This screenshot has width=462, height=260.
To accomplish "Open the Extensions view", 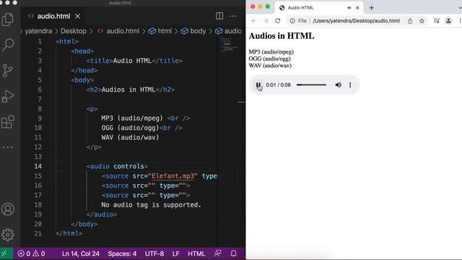I will [8, 122].
